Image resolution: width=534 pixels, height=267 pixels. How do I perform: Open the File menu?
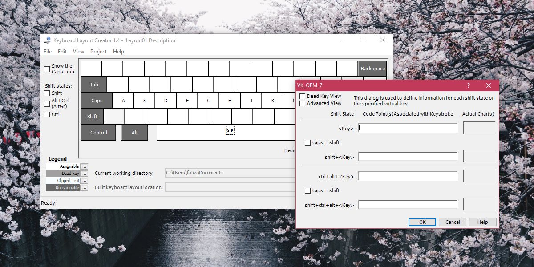[47, 52]
